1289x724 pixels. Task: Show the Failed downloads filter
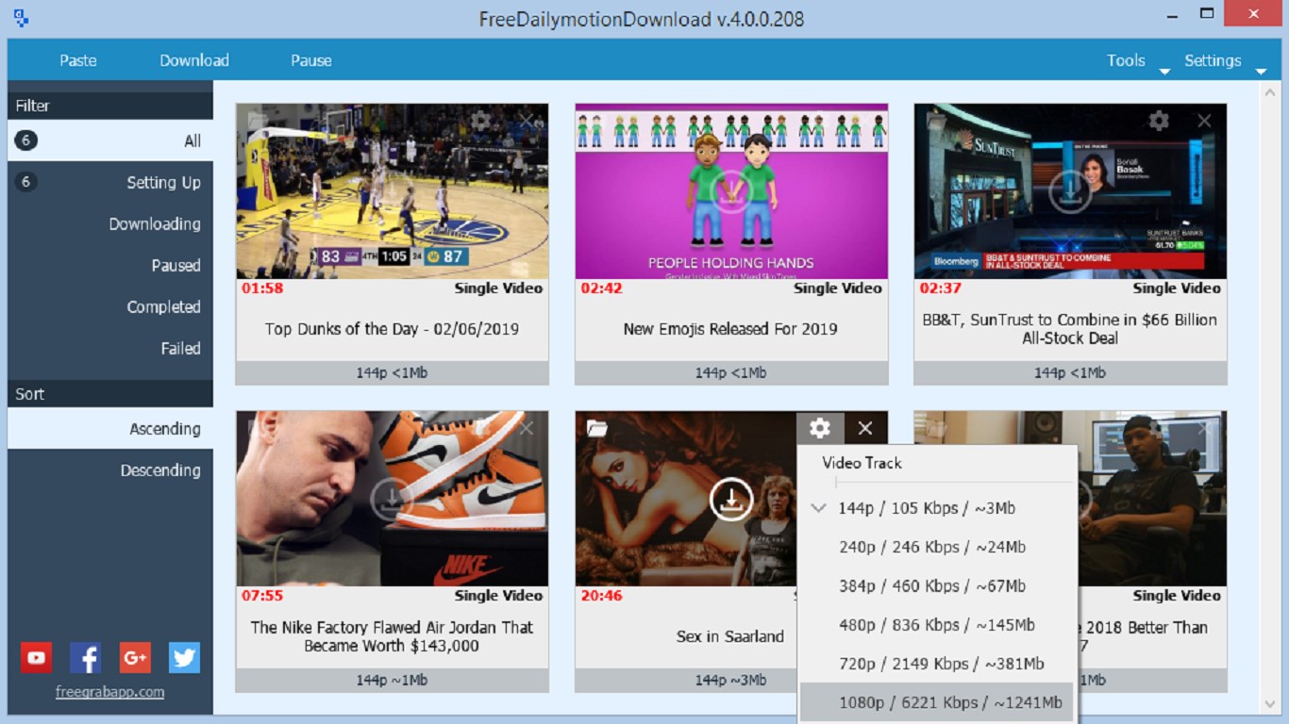(x=110, y=348)
